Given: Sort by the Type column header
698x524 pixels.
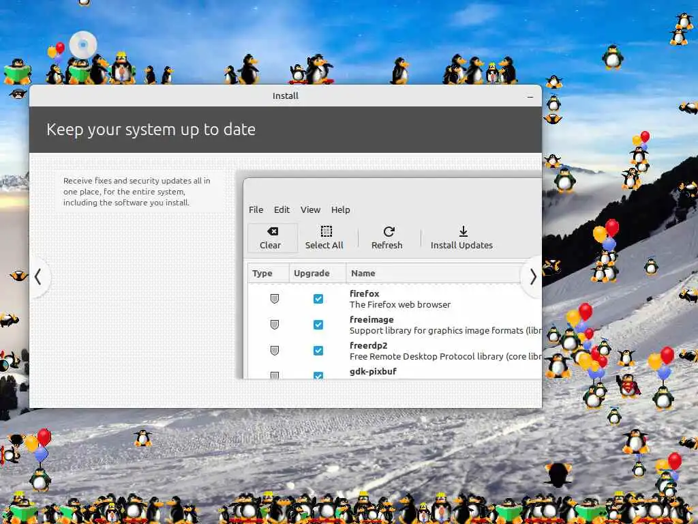Looking at the screenshot, I should tap(269, 273).
